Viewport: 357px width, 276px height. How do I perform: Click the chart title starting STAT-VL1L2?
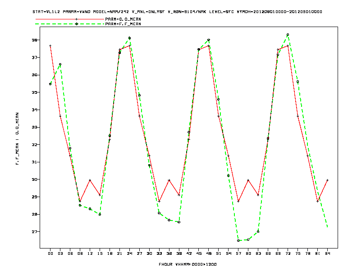pyautogui.click(x=177, y=12)
